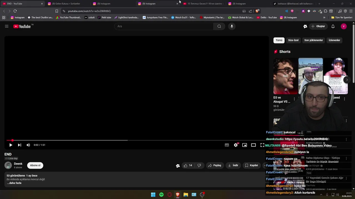Viewport: 355px width, 199px height.
Task: Toggle theater mode on the player
Action: pos(253,145)
